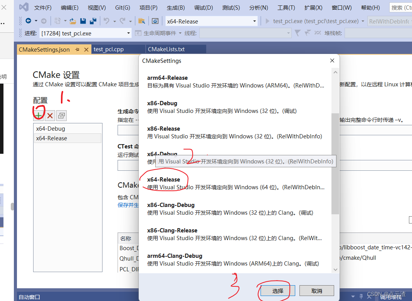
Task: Select x86-Clang-Release in the dialog list
Action: coord(235,234)
